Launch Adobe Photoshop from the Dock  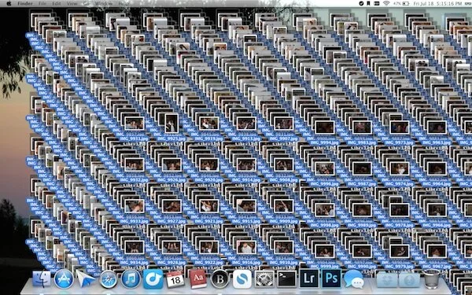[x=331, y=278]
